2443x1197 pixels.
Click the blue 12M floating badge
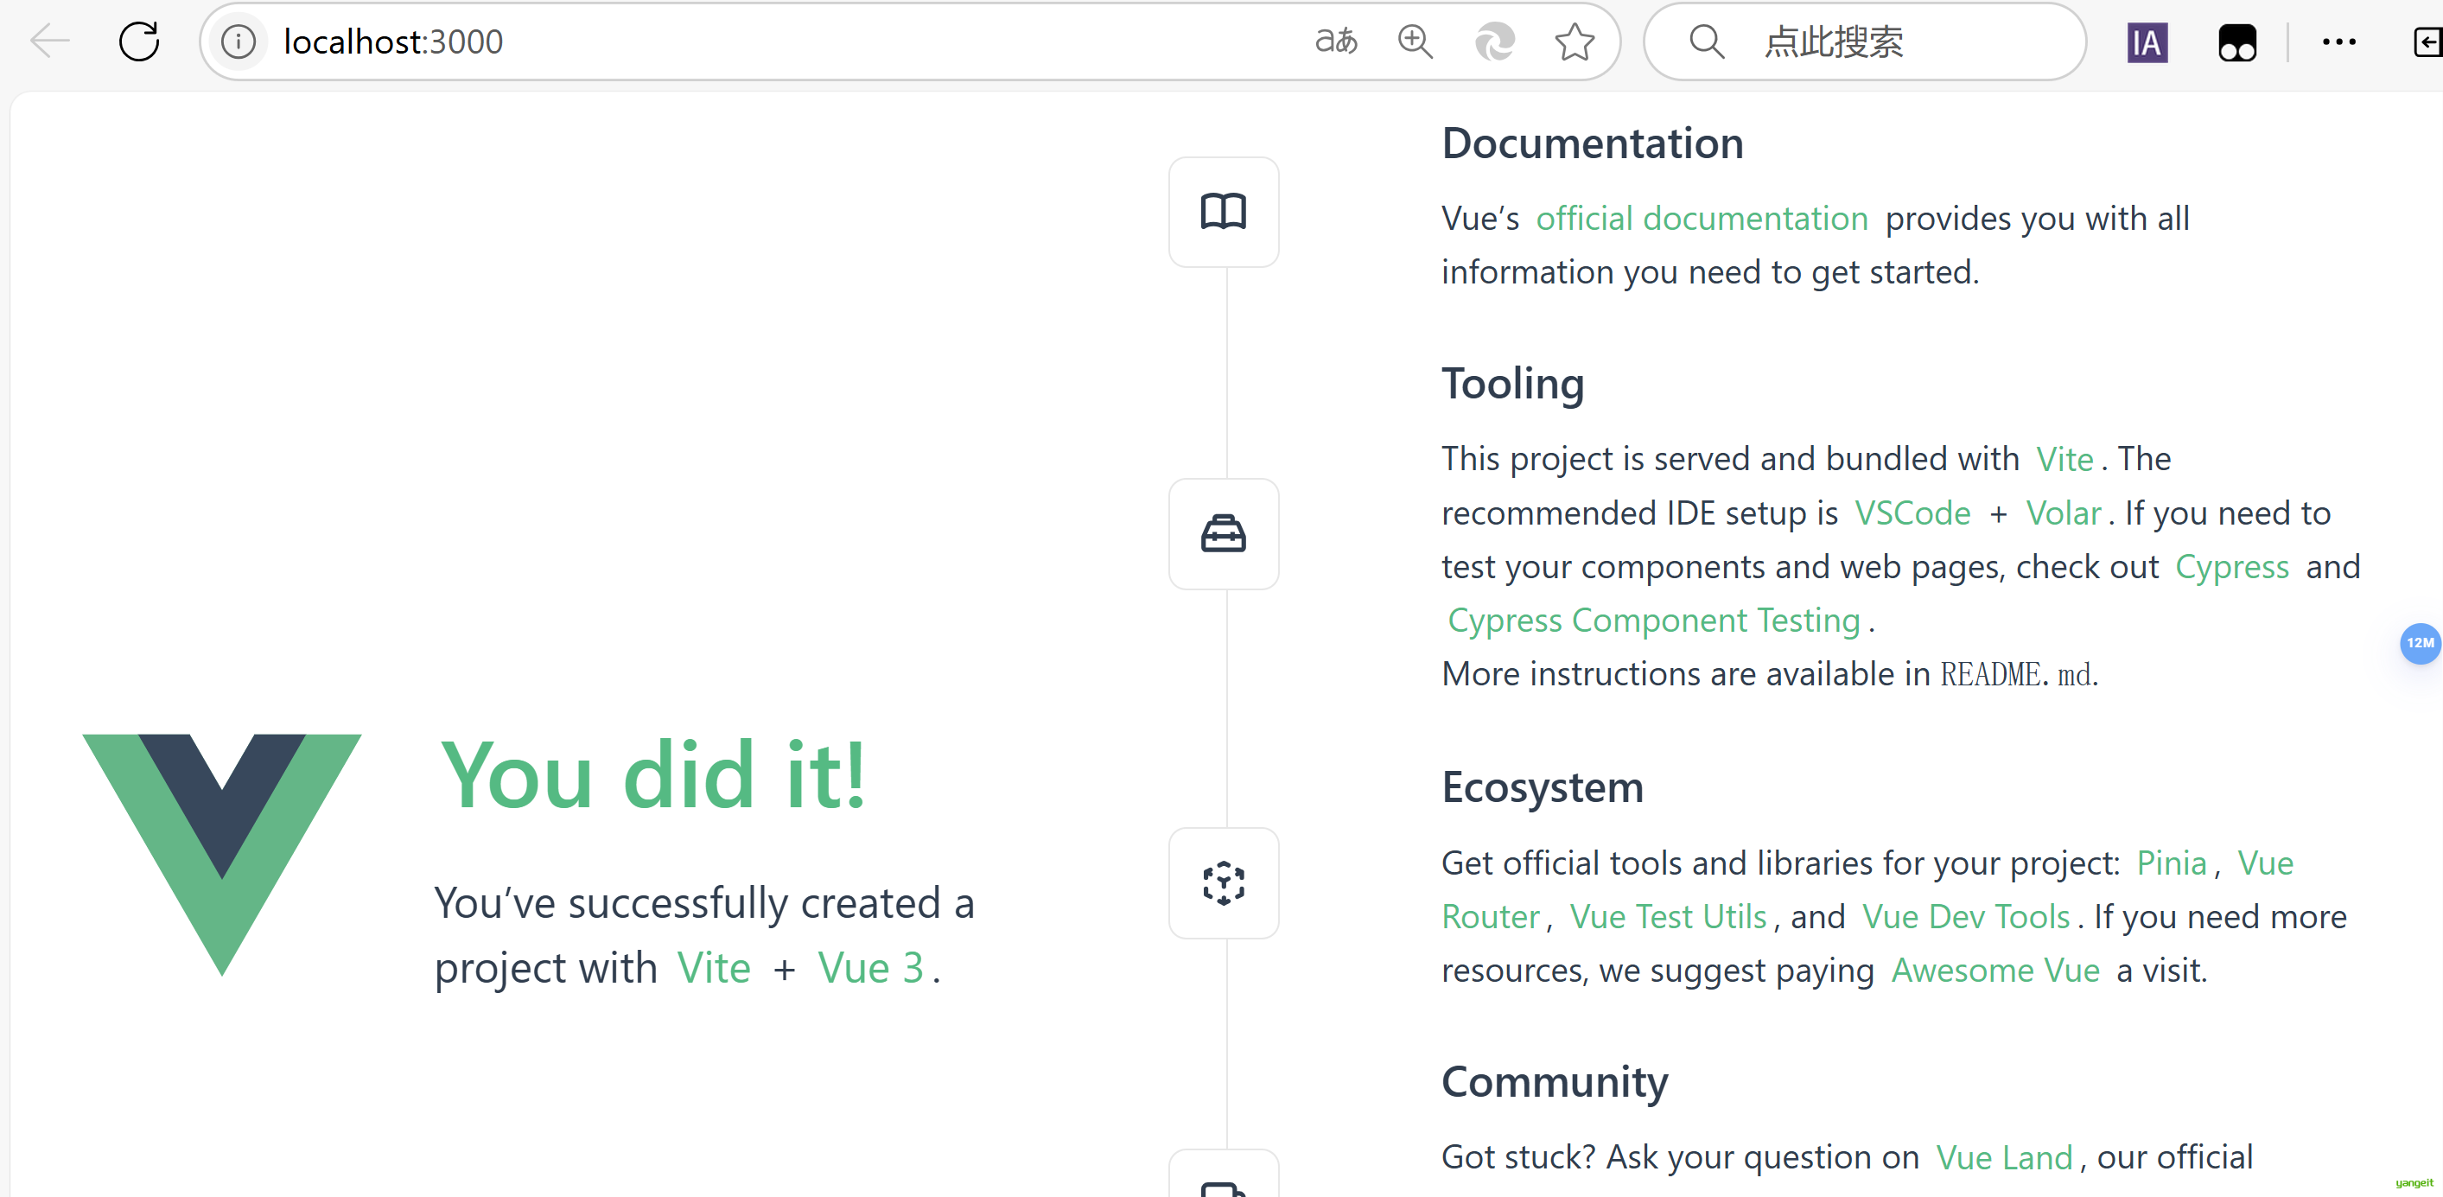(2420, 643)
